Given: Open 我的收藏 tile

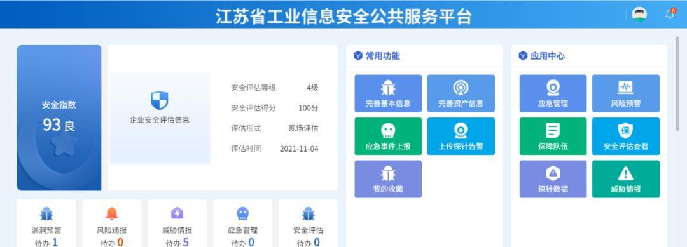Looking at the screenshot, I should (x=388, y=179).
